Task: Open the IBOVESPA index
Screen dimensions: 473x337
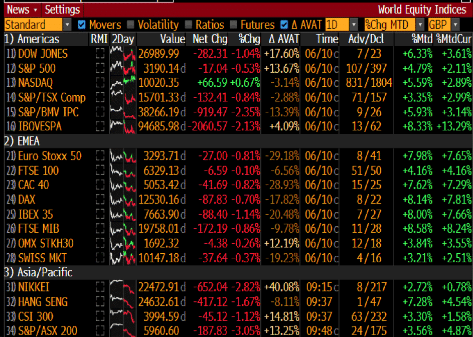Action: (40, 126)
